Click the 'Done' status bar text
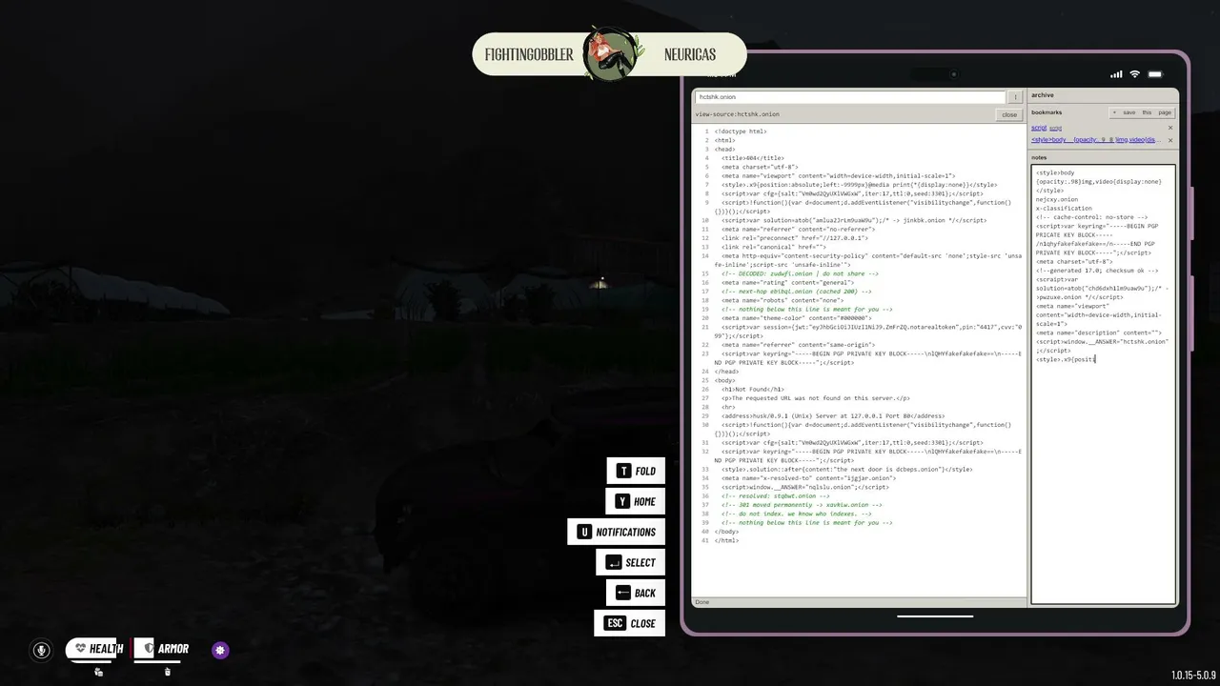1220x686 pixels. click(x=702, y=602)
